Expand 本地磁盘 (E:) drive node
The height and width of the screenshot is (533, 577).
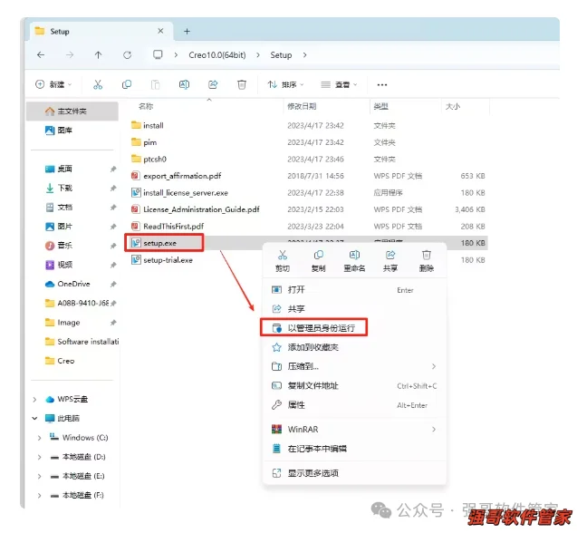click(x=39, y=476)
